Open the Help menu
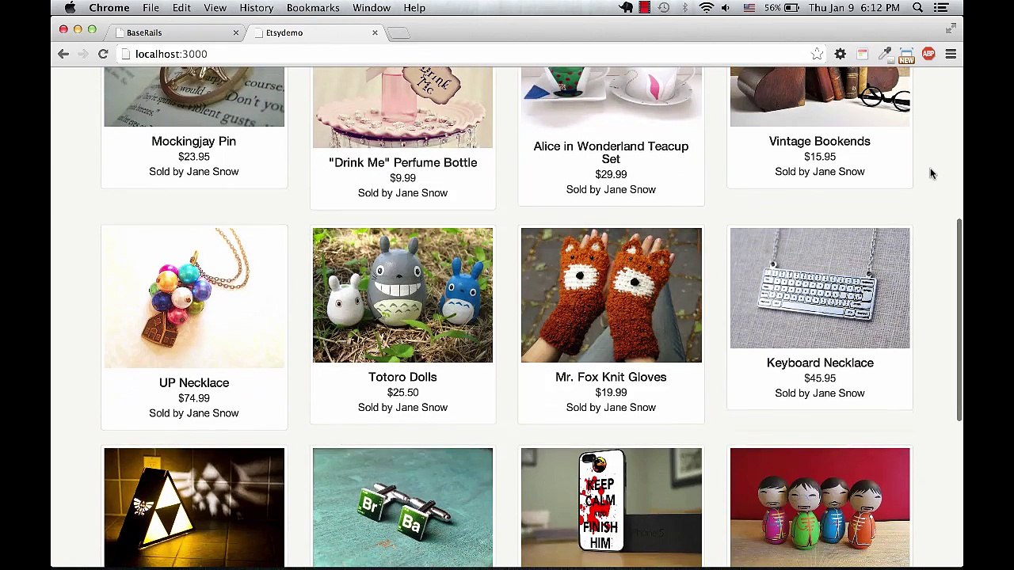Viewport: 1014px width, 570px height. 414,8
